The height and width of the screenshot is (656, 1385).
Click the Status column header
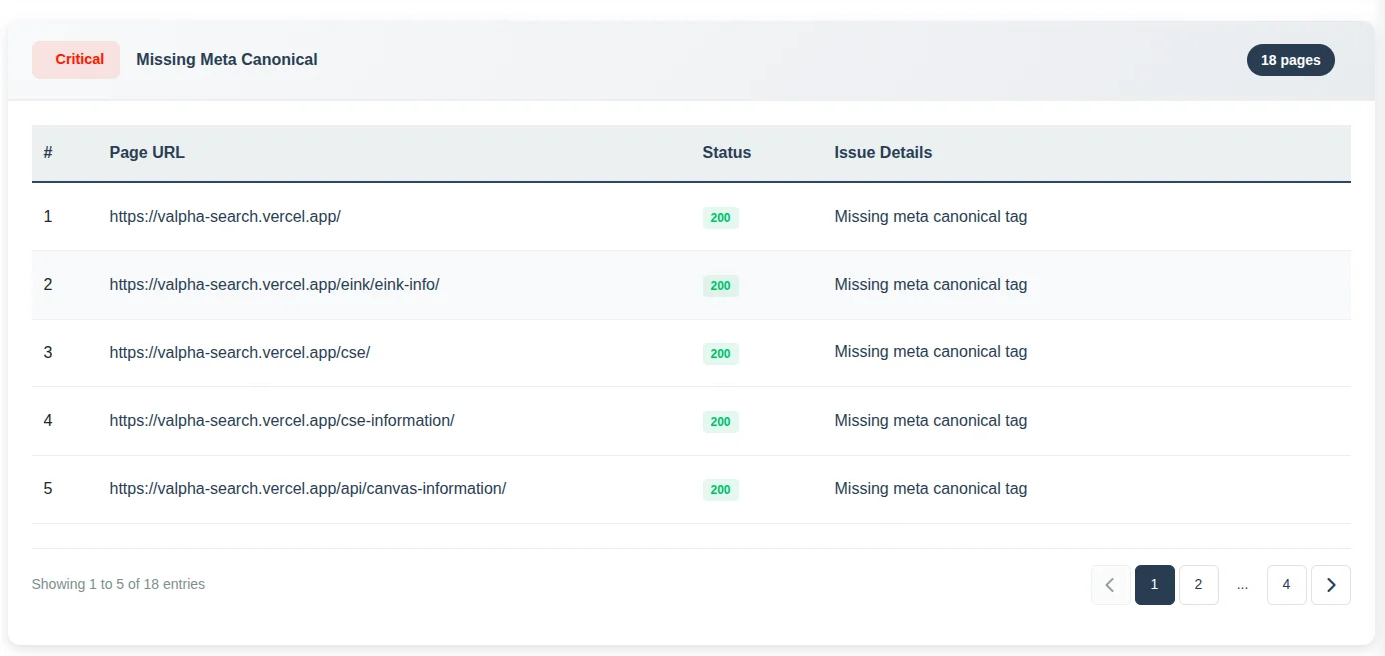click(x=726, y=152)
